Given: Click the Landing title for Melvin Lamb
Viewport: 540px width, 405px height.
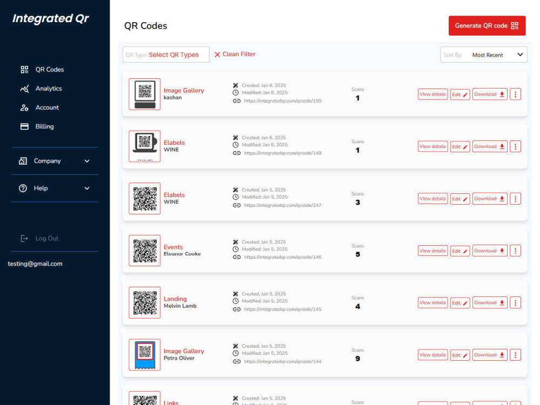Looking at the screenshot, I should point(175,299).
